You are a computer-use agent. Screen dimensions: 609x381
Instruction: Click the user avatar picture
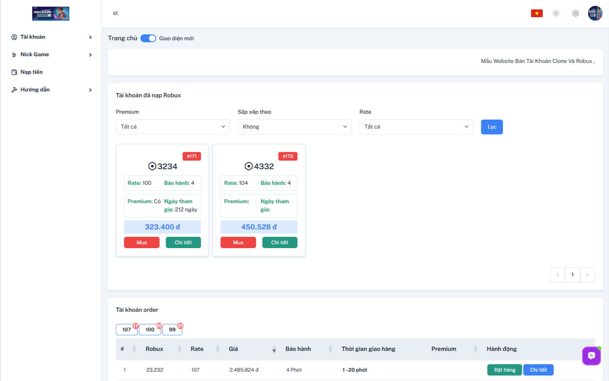click(595, 13)
